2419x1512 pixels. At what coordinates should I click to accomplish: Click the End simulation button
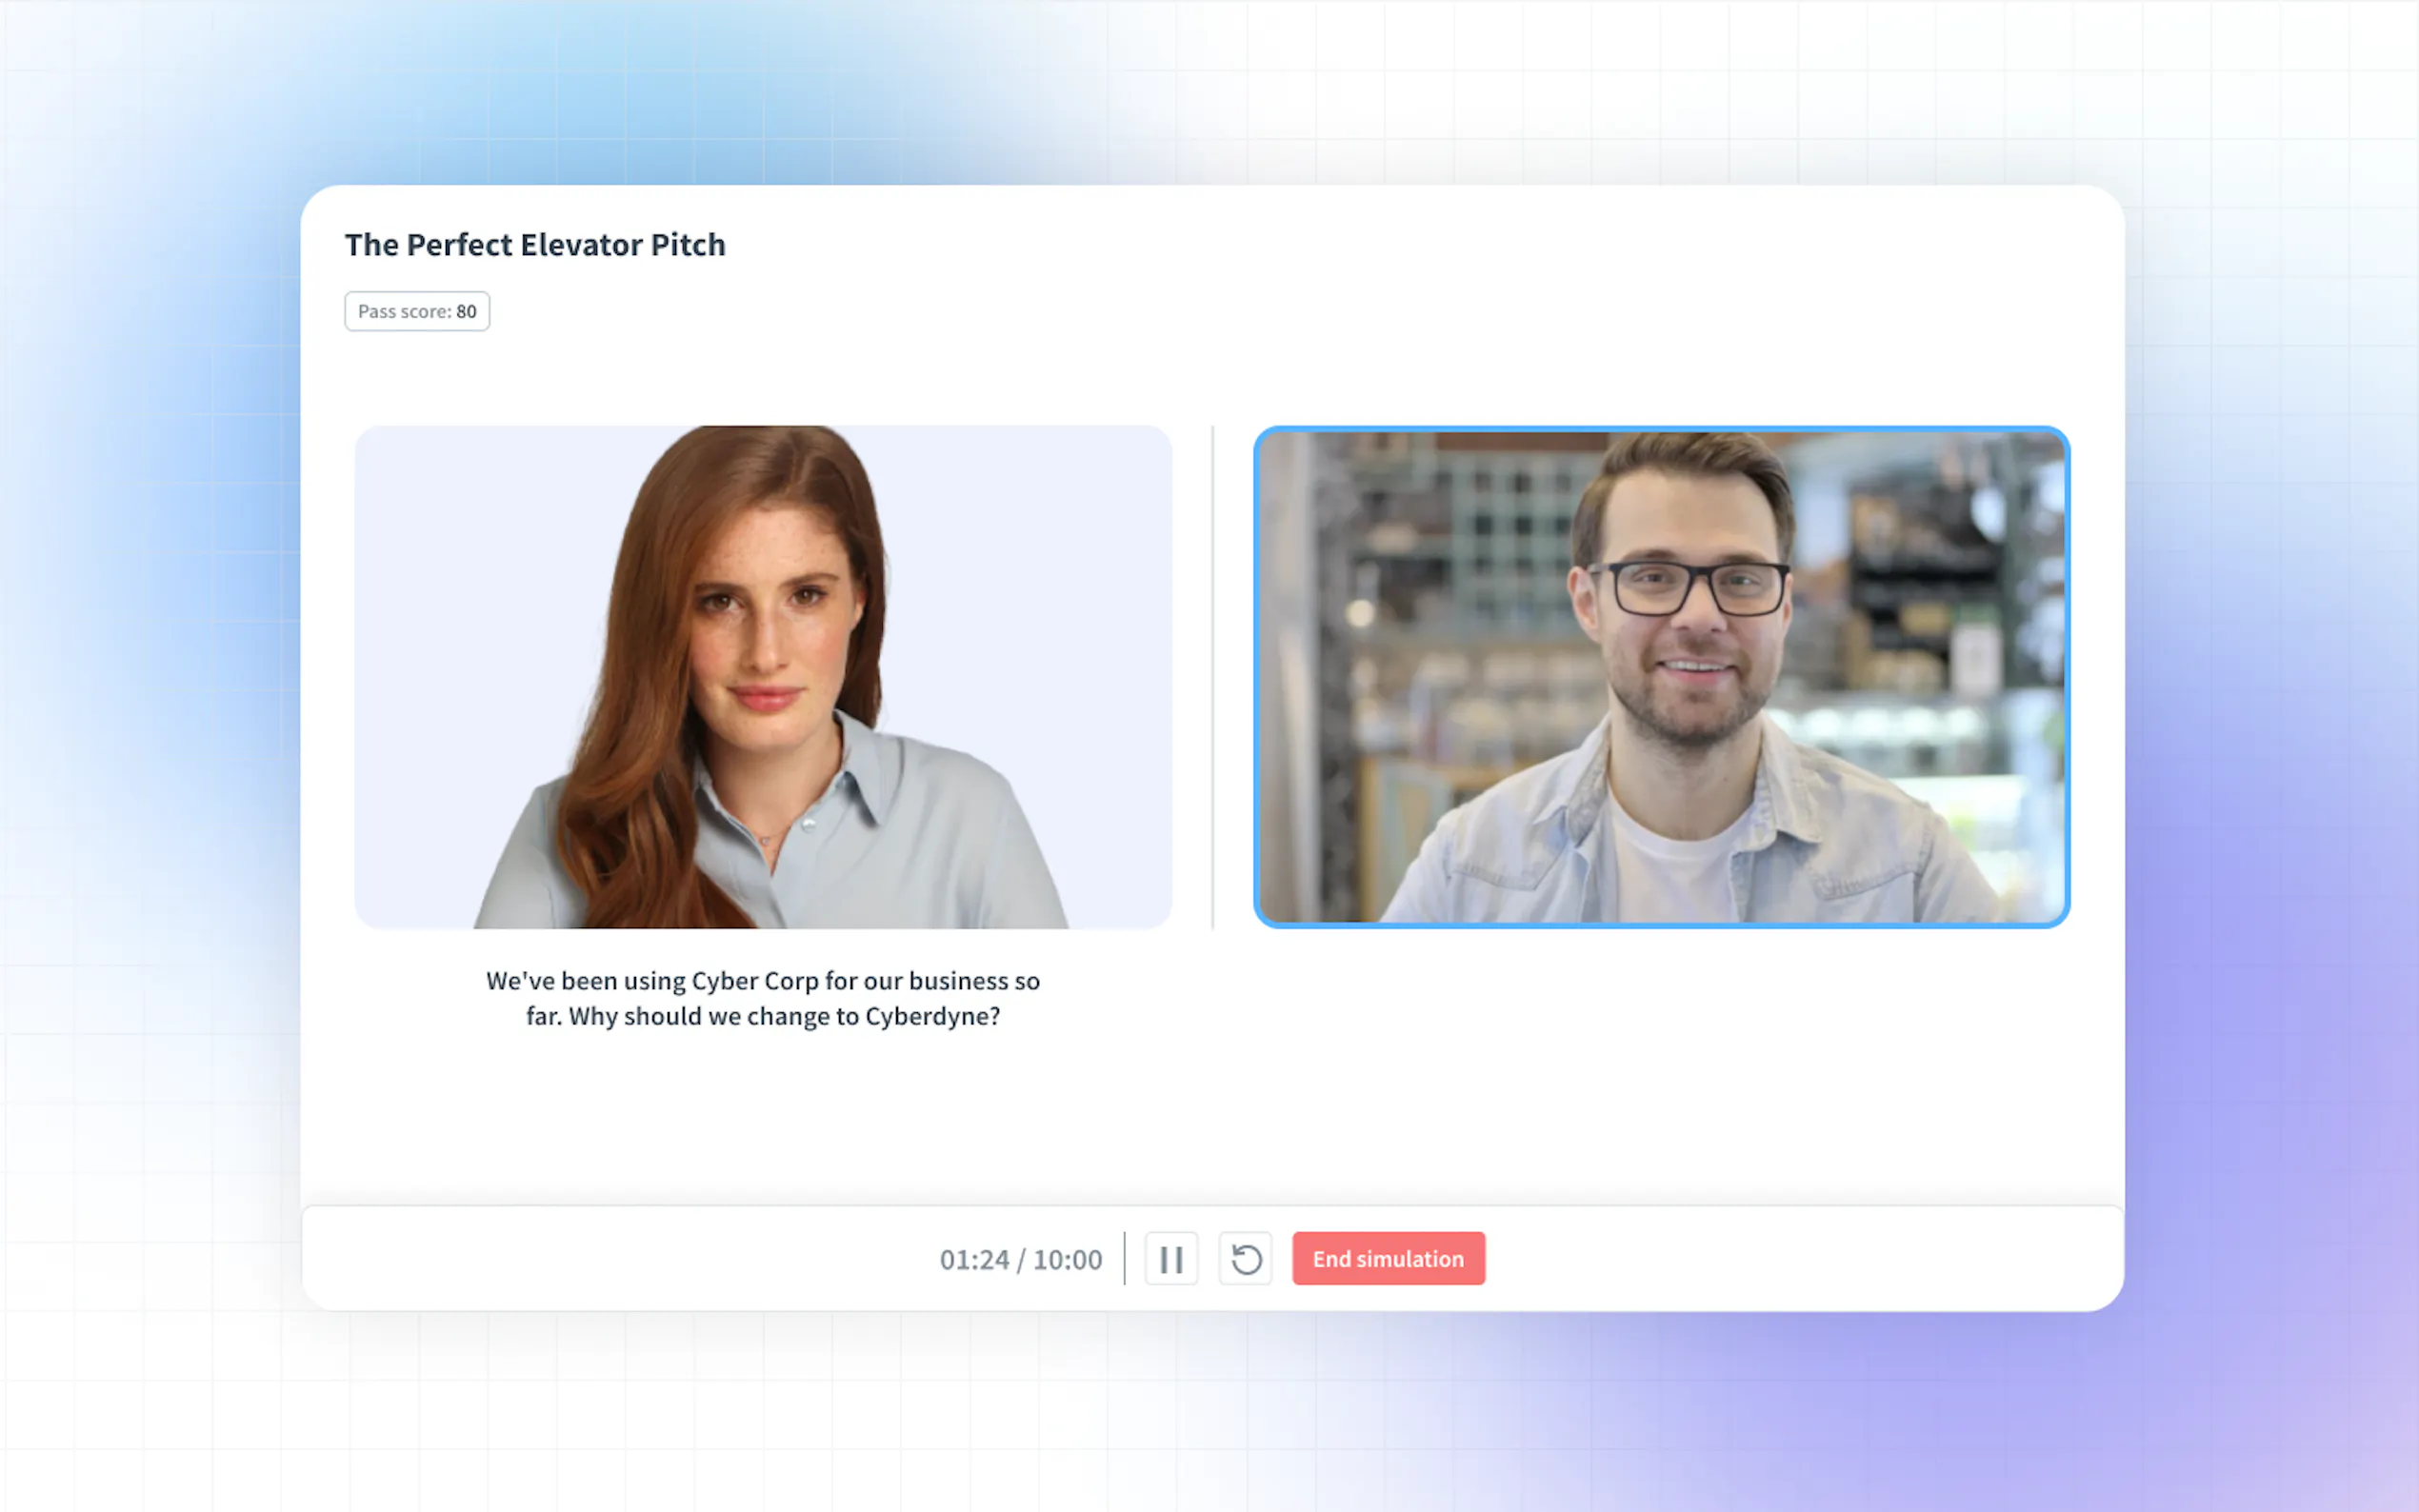(1388, 1258)
